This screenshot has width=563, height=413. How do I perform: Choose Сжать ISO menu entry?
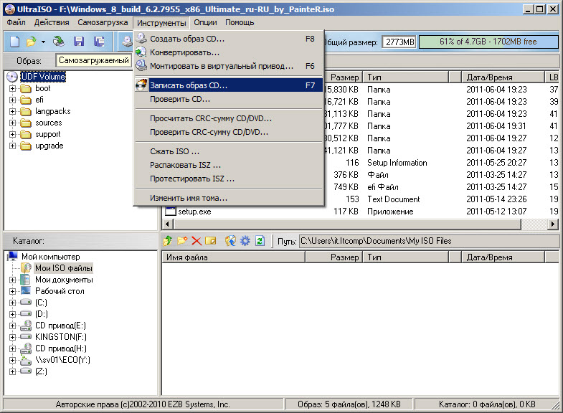click(x=229, y=151)
